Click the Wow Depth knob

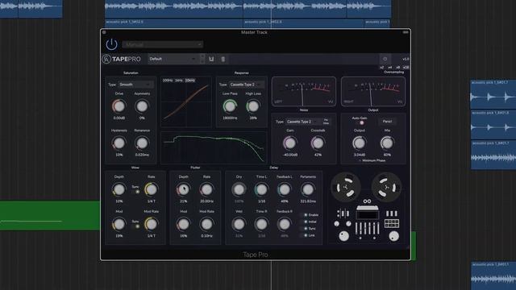tap(119, 189)
